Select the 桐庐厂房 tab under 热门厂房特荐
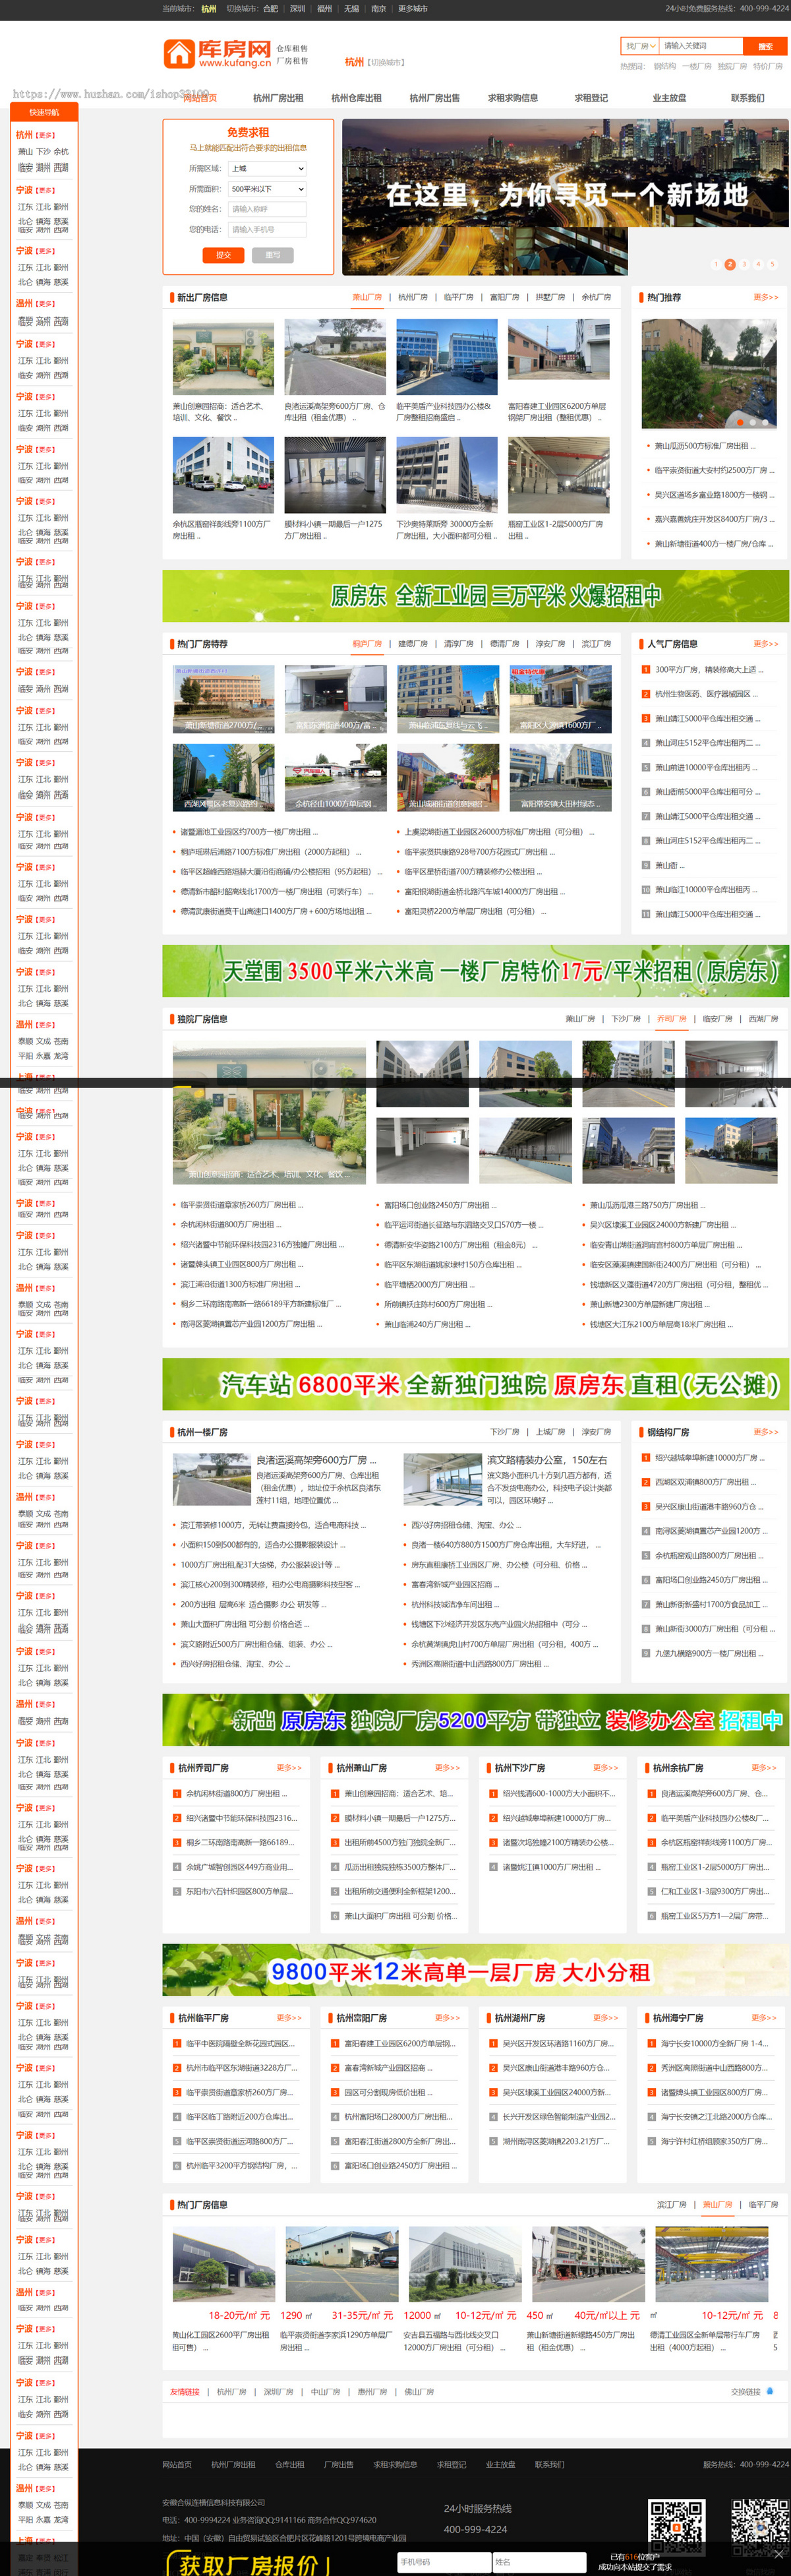The width and height of the screenshot is (791, 2576). 367,644
